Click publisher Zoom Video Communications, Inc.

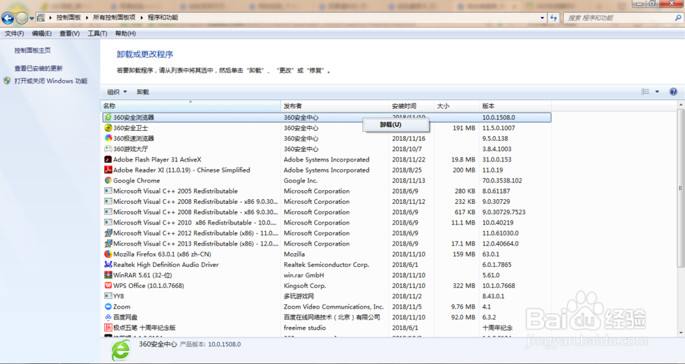pyautogui.click(x=334, y=307)
